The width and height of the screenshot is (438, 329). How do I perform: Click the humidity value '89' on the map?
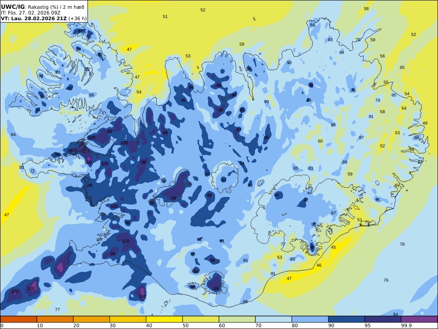click(x=345, y=162)
